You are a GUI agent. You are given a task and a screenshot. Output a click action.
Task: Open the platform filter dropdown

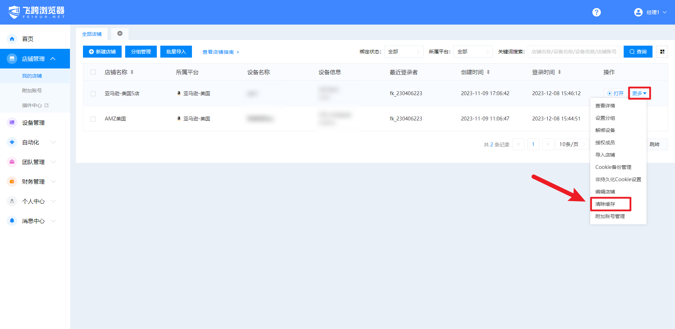[x=473, y=52]
